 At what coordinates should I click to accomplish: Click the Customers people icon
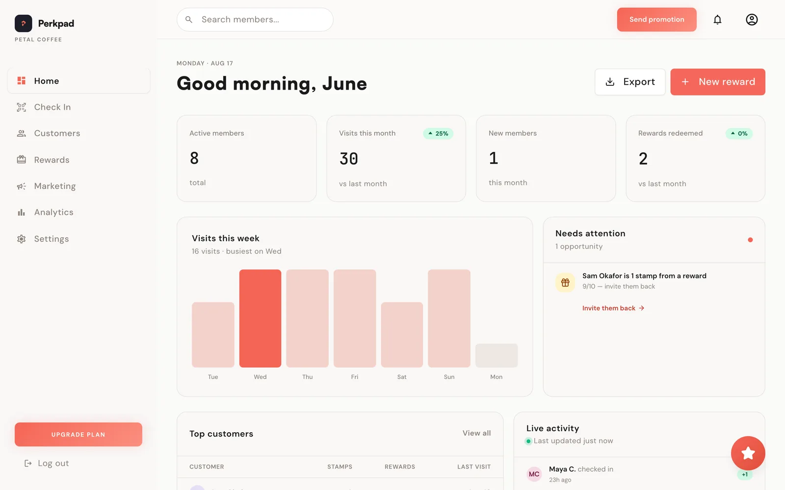tap(22, 133)
